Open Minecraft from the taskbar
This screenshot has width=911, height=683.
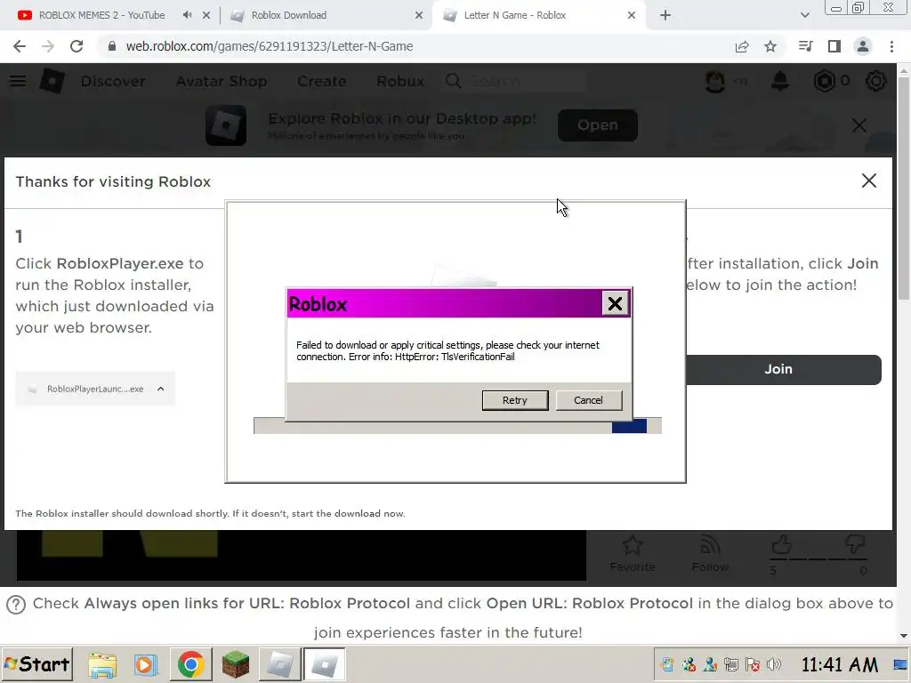pos(235,664)
